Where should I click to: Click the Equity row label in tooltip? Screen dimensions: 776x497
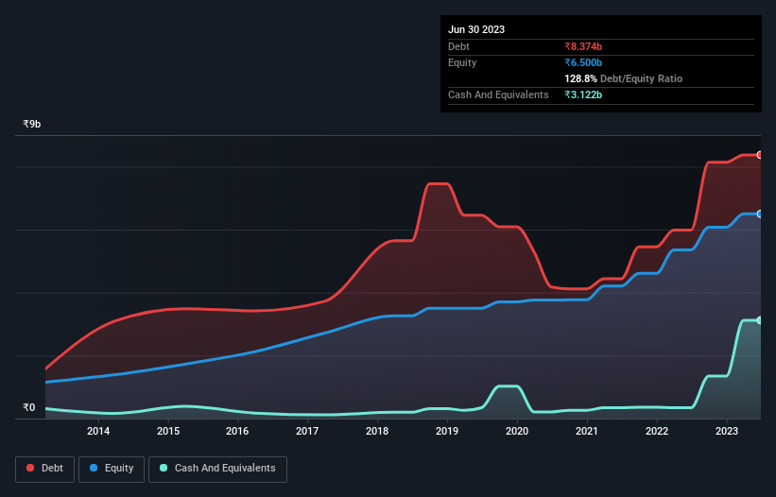pos(462,62)
